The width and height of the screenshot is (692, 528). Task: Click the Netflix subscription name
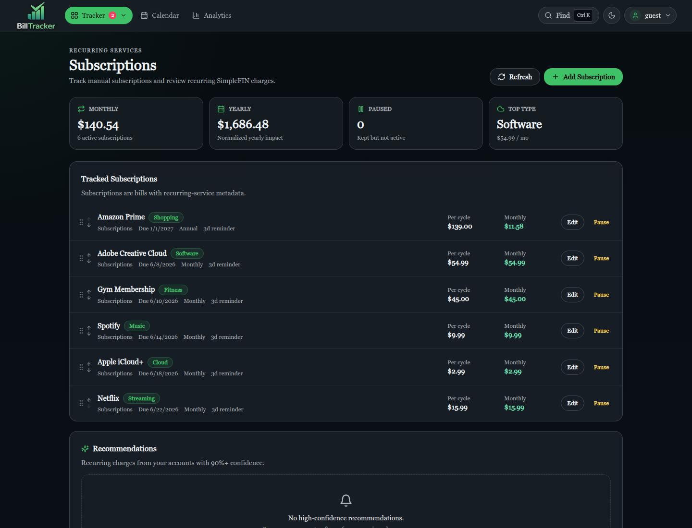[x=108, y=398]
